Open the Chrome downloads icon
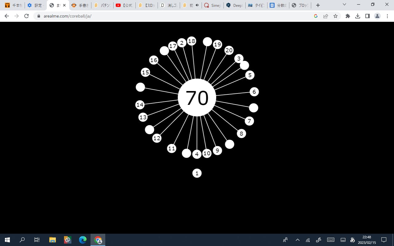This screenshot has width=394, height=246. point(358,16)
